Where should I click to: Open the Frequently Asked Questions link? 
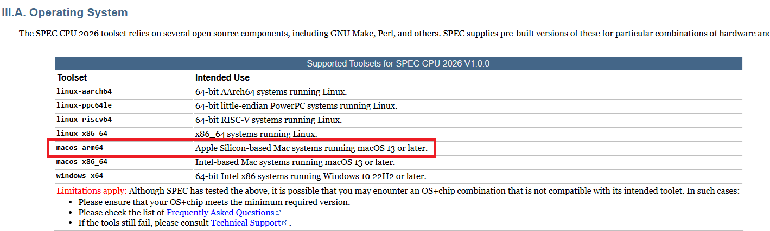pyautogui.click(x=220, y=212)
